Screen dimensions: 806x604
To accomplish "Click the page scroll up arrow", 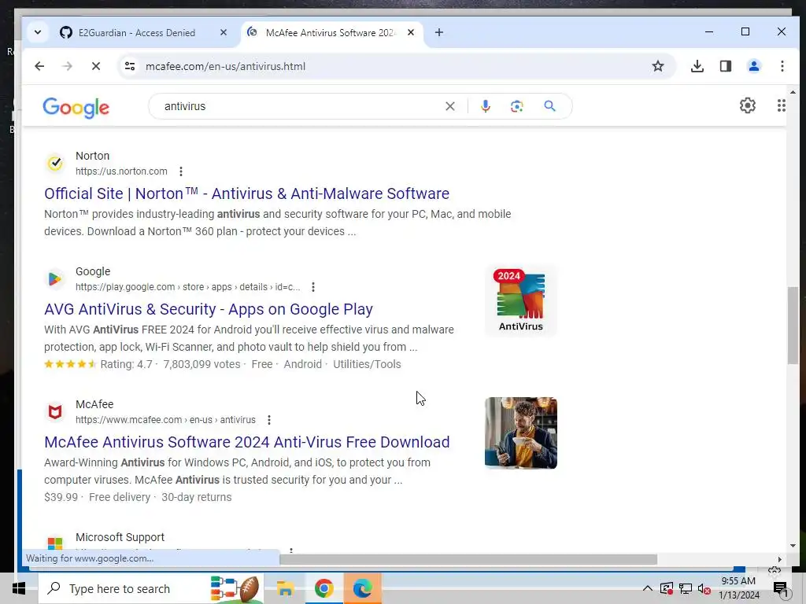I will 793,93.
